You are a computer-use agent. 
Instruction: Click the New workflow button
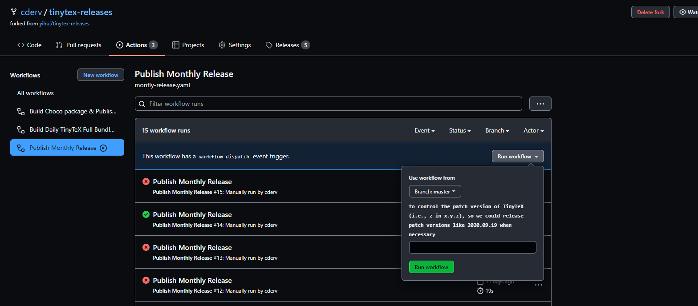(x=101, y=75)
